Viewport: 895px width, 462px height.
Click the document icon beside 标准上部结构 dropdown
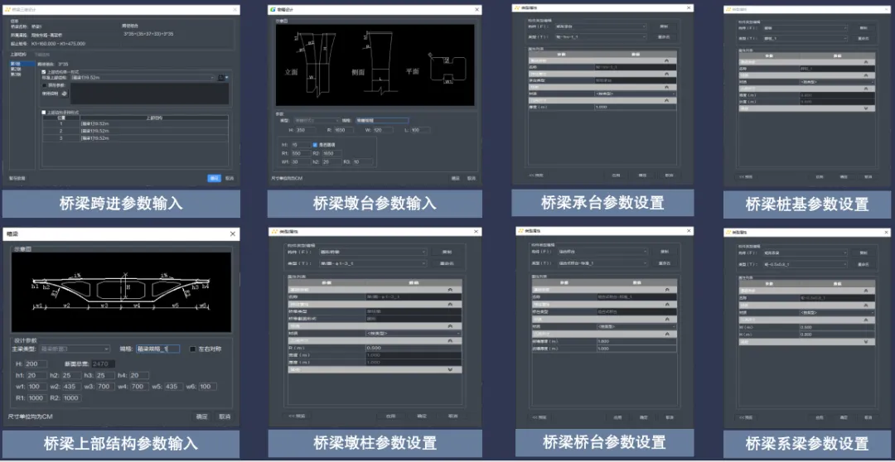click(221, 77)
